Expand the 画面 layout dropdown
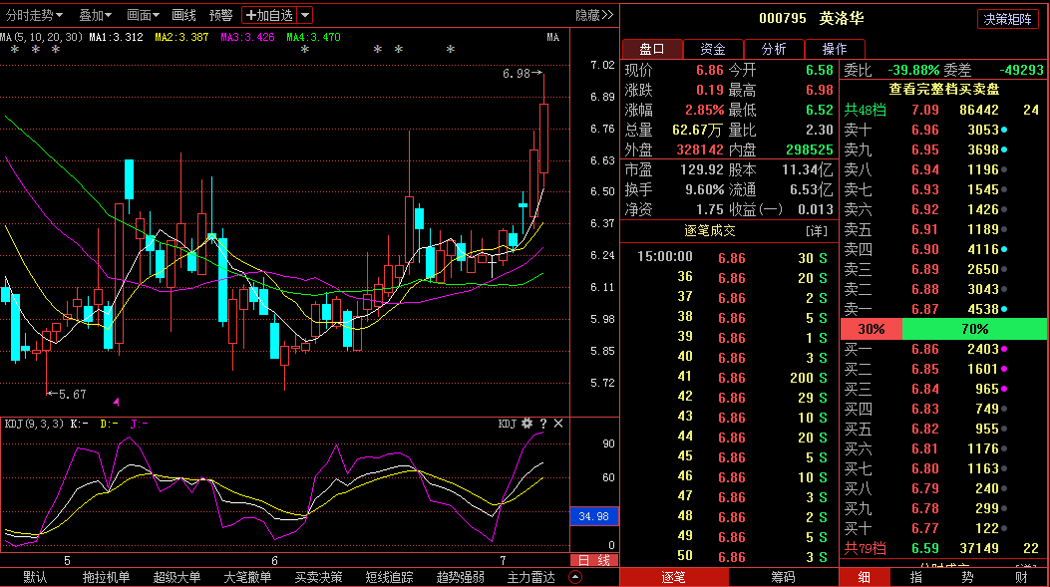1050x587 pixels. pos(145,15)
